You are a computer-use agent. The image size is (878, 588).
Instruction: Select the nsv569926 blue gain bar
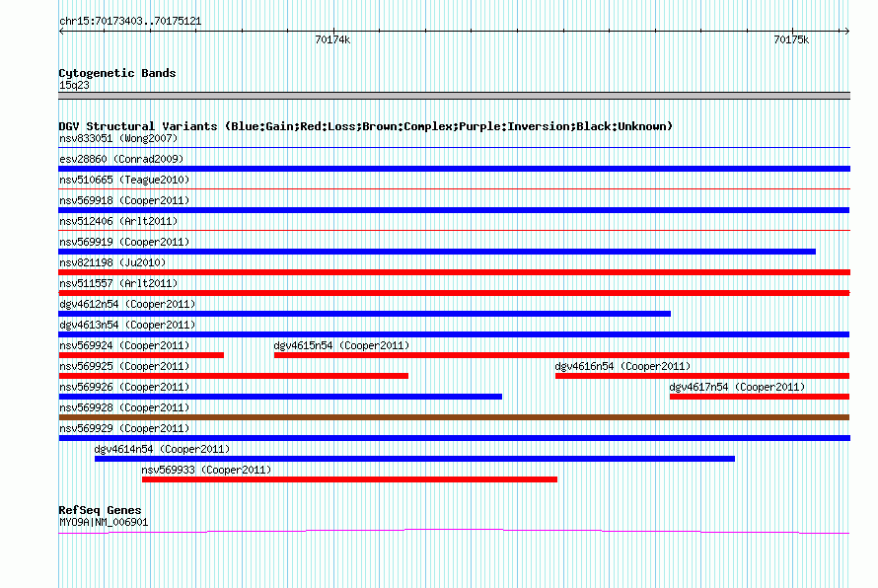280,397
